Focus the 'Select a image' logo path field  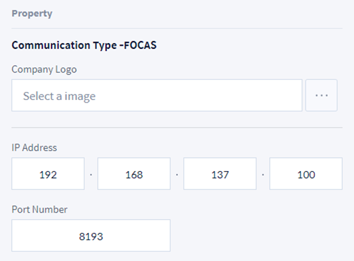pos(157,95)
